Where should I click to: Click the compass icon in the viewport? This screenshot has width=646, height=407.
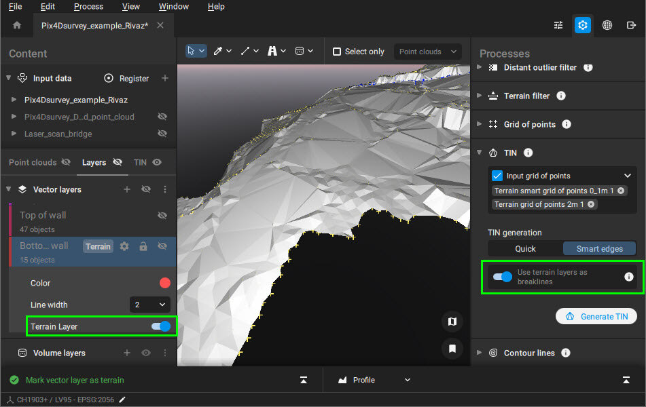point(452,322)
